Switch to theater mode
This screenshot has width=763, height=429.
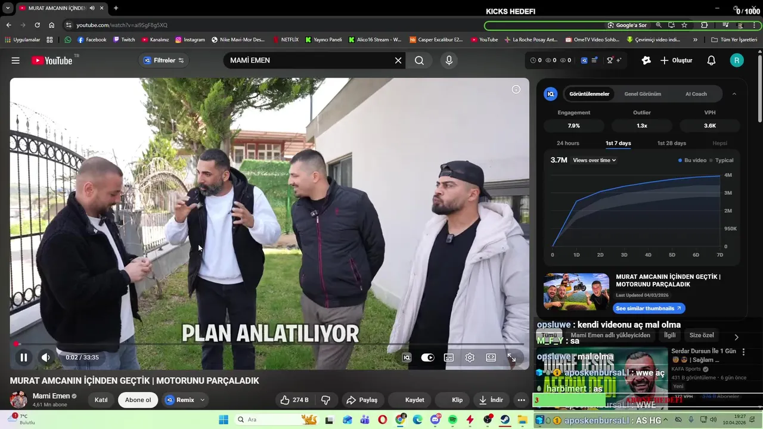coord(491,357)
